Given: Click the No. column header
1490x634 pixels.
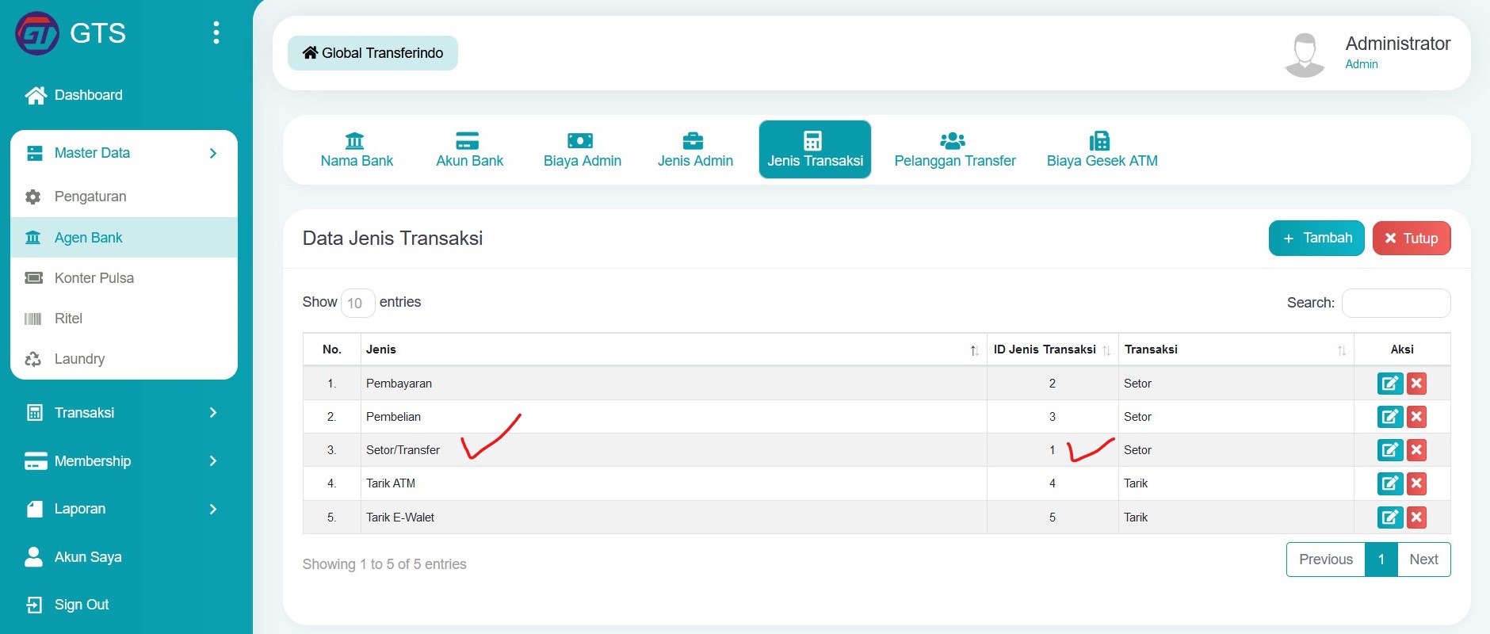Looking at the screenshot, I should (x=332, y=349).
